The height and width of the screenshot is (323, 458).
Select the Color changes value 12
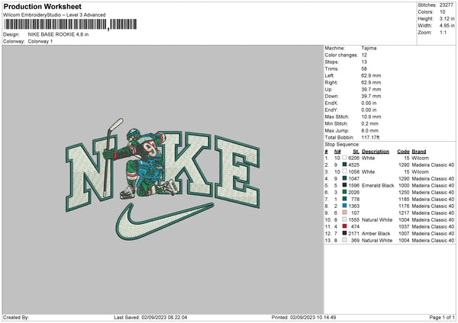(364, 55)
